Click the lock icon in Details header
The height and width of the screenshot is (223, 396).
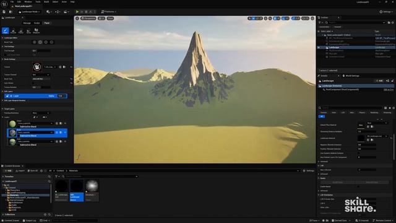(392, 81)
